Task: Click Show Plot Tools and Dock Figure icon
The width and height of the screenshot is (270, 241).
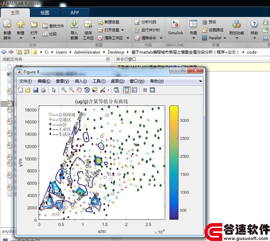Action: 152,90
